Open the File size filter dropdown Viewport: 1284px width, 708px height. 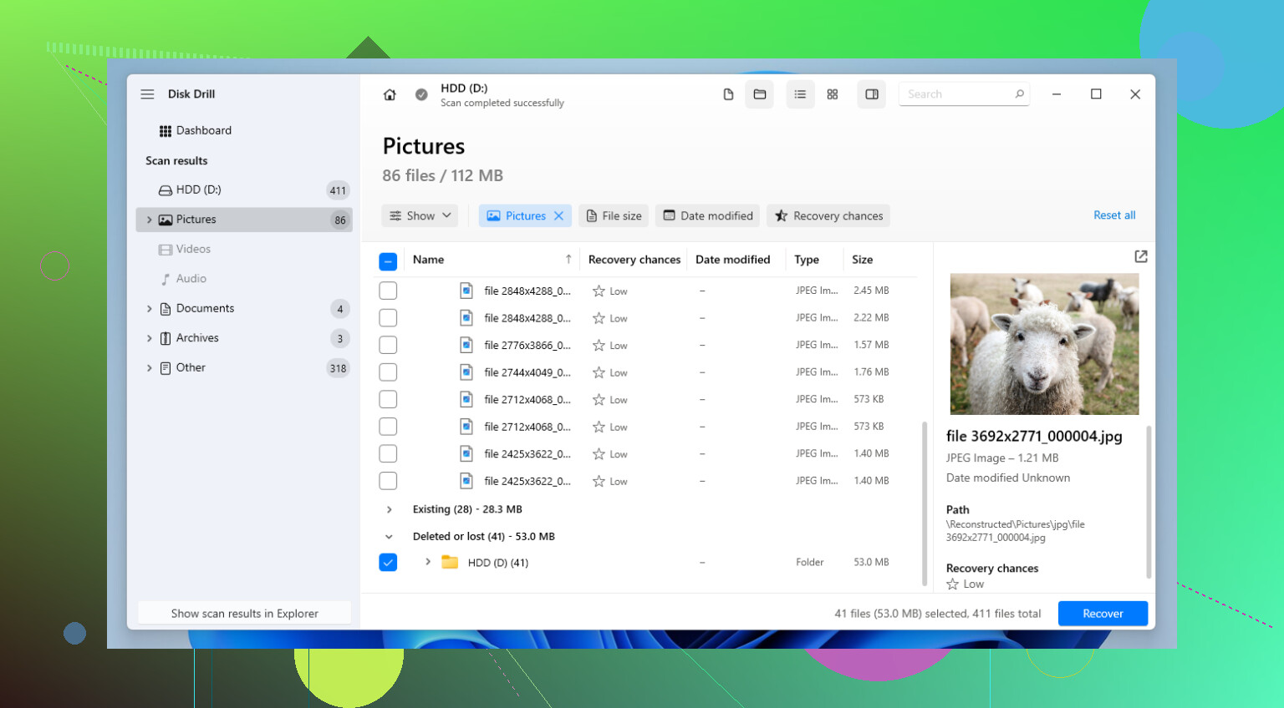pyautogui.click(x=614, y=215)
